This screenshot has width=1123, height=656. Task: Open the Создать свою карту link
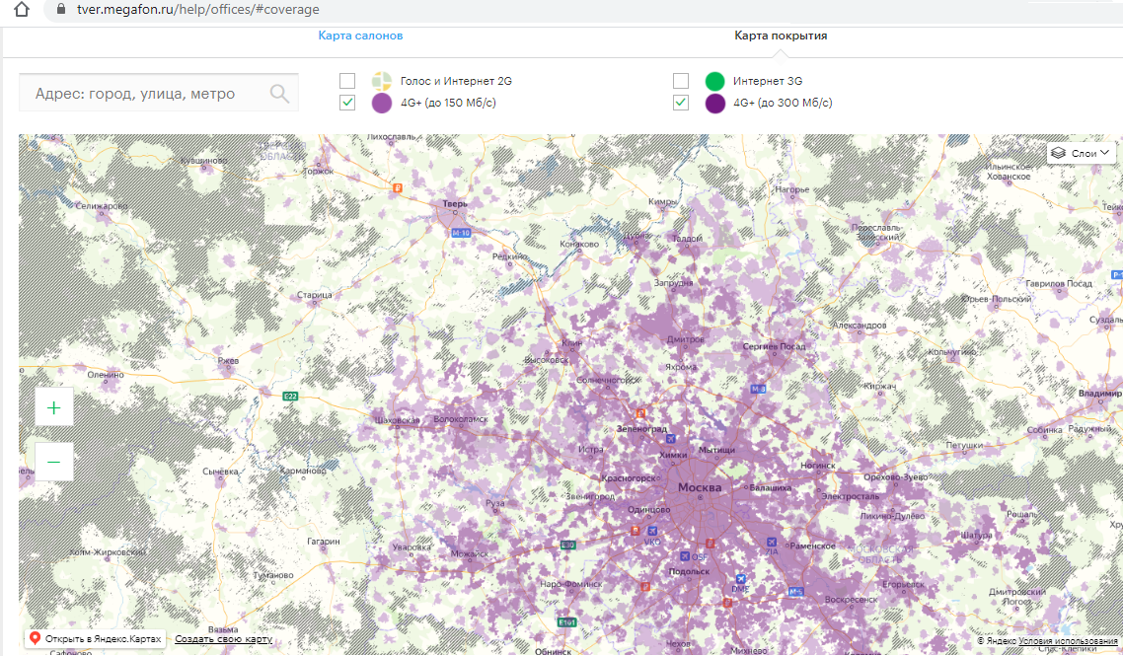(x=224, y=639)
